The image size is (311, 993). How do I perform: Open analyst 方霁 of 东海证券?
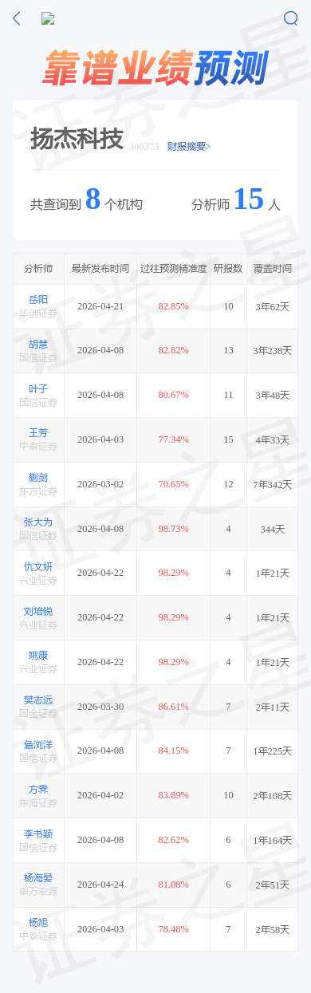(x=38, y=789)
